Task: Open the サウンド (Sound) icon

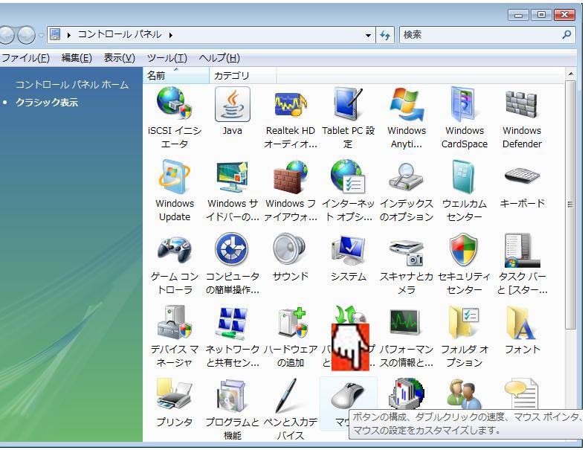Action: [x=290, y=251]
